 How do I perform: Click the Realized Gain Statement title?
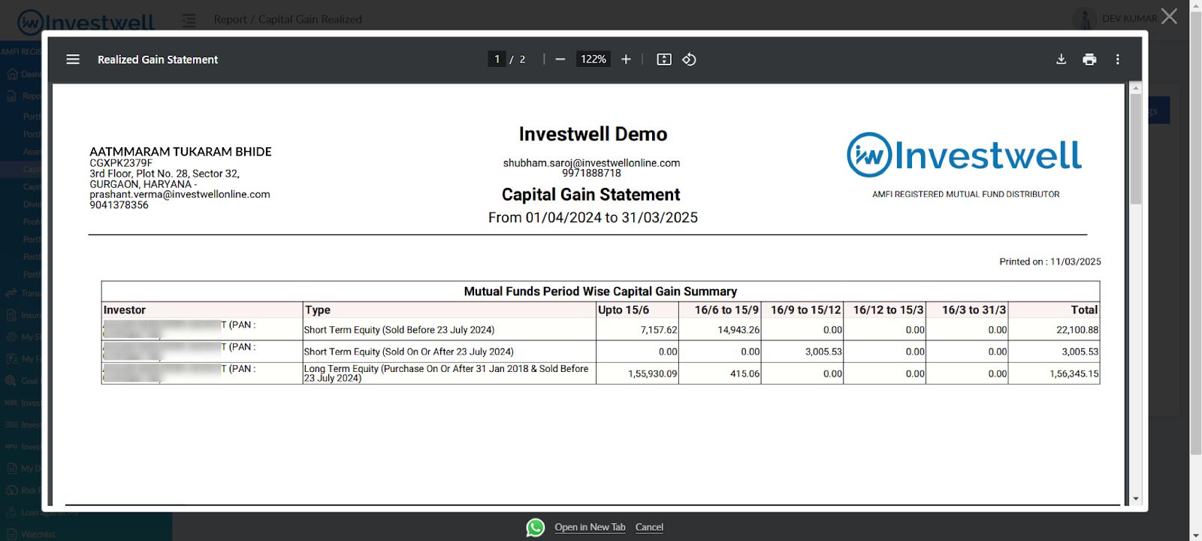(x=158, y=59)
